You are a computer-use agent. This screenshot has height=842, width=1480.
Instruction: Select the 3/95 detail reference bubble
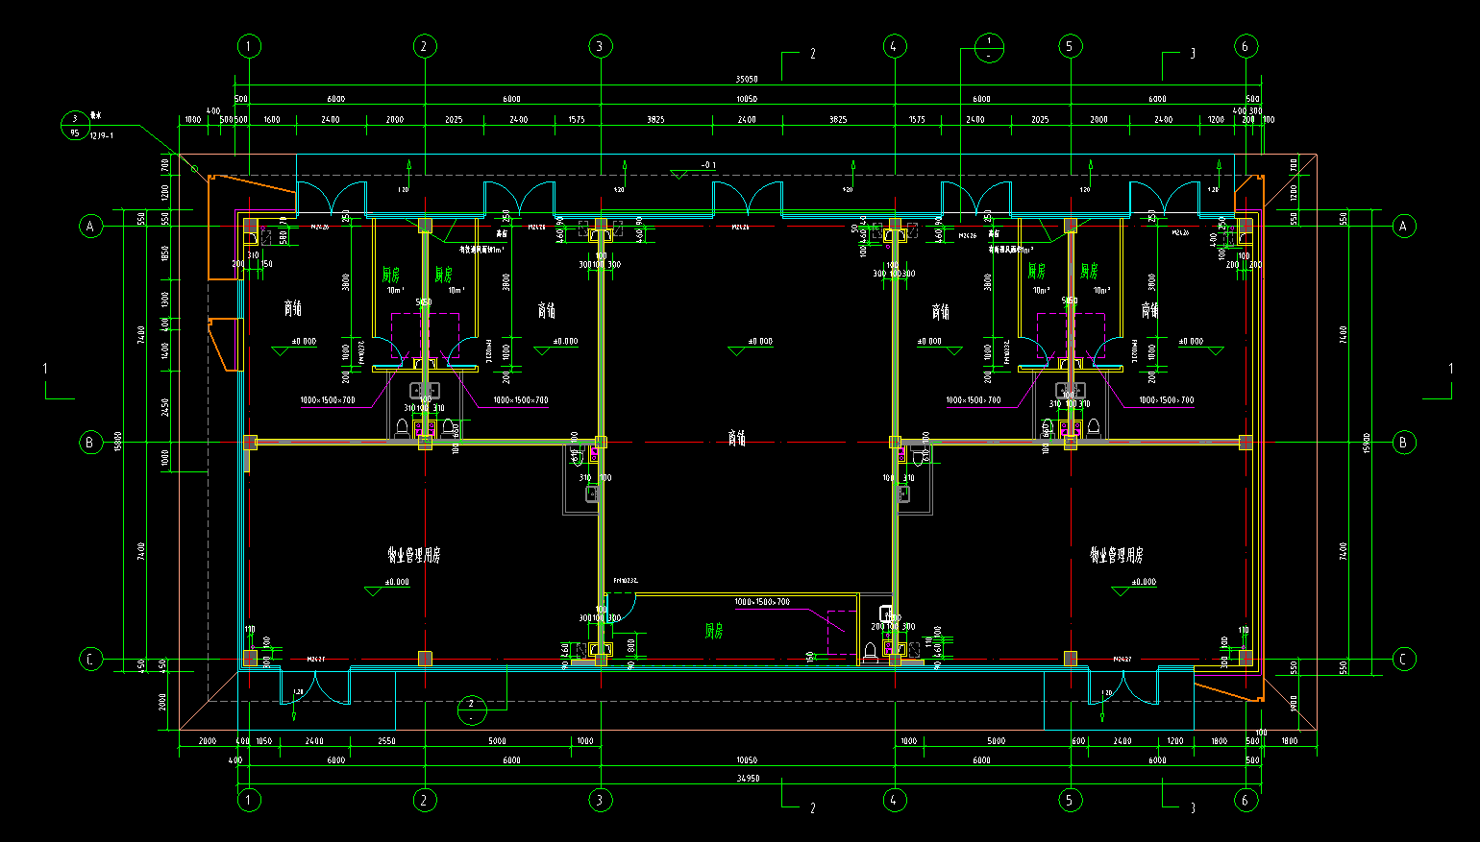74,126
